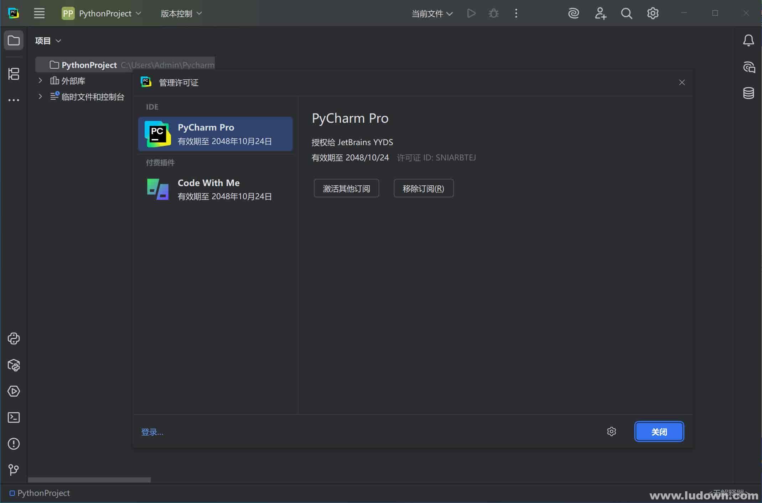The height and width of the screenshot is (503, 762).
Task: Select Code With Me plugin entry
Action: click(x=215, y=189)
